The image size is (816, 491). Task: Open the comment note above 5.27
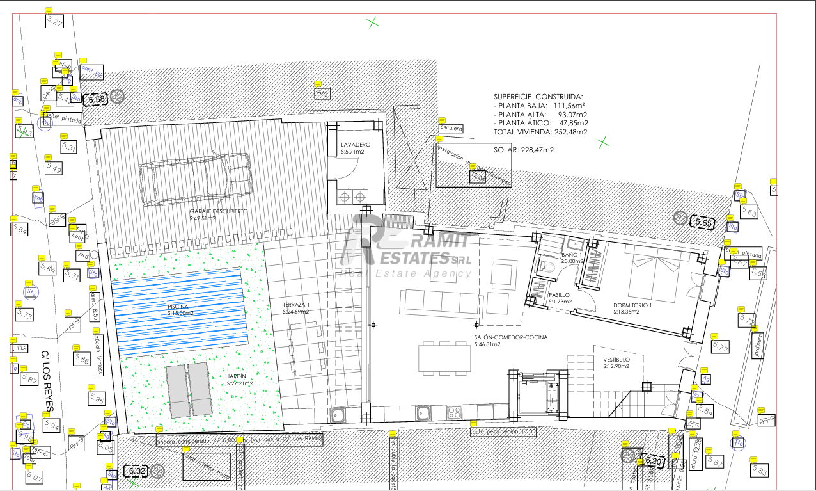[50, 11]
